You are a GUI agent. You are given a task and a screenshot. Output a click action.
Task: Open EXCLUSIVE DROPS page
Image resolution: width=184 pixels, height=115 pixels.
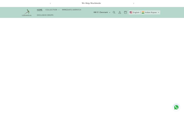[x=45, y=15]
